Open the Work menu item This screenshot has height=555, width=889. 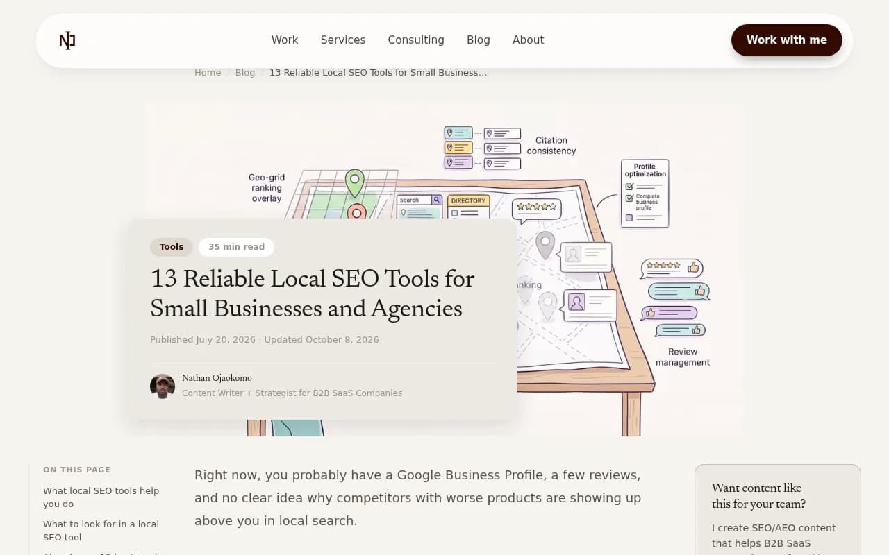coord(285,40)
